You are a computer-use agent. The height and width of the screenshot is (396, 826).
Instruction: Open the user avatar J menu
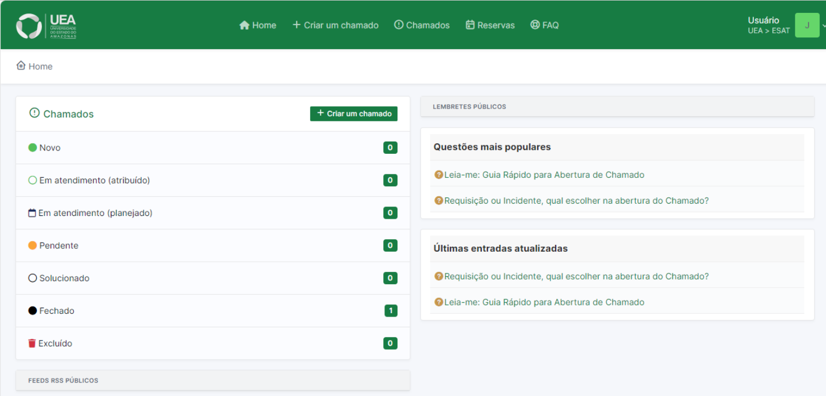coord(806,25)
